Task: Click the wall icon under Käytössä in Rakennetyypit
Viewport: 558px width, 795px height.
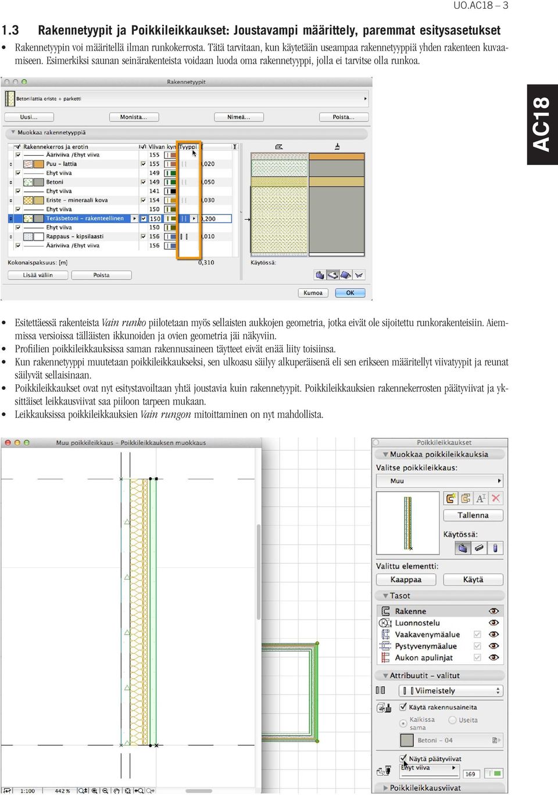Action: pos(320,275)
